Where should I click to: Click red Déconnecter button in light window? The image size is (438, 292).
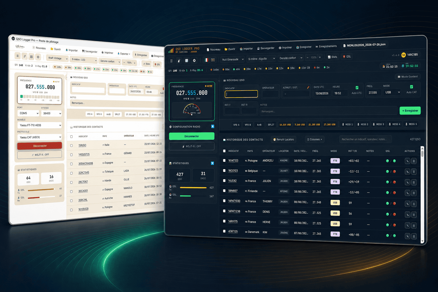(40, 146)
